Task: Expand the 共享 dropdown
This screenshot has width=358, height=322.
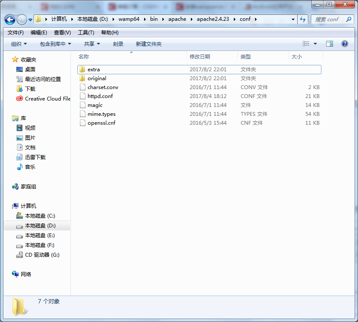Action: (x=92, y=44)
